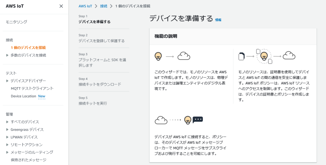This screenshot has height=165, width=326.
Task: Expand Greengrass デバイス arrow
Action: tap(7, 130)
